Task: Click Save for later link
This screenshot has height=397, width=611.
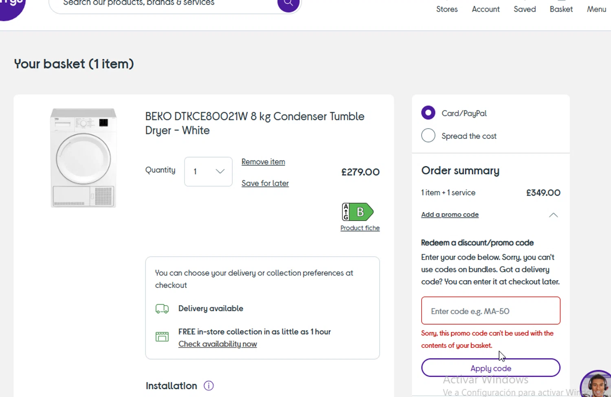Action: point(265,183)
